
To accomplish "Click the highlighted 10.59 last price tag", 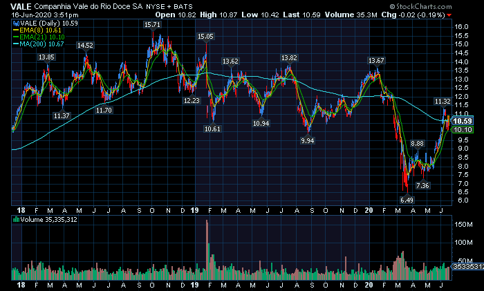I will tap(463, 121).
